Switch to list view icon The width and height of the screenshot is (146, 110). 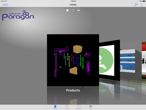pyautogui.click(x=79, y=10)
